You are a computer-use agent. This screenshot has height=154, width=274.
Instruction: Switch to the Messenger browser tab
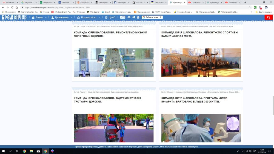coord(120,2)
